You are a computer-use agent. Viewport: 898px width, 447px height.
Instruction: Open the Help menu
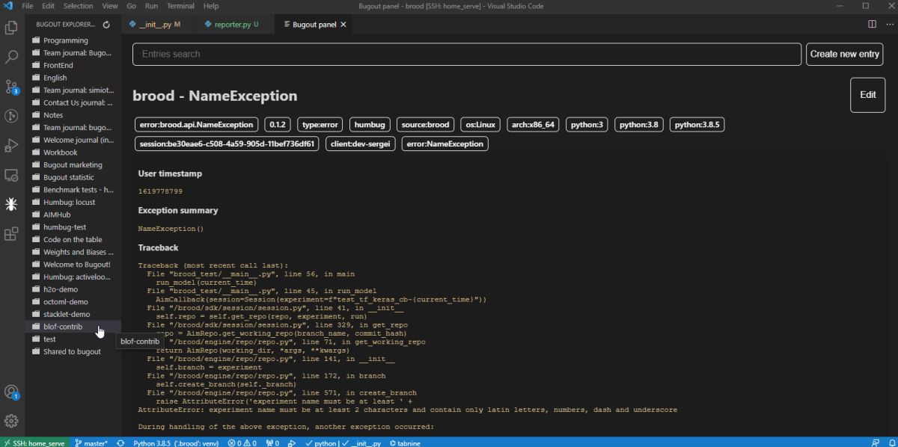click(x=211, y=5)
